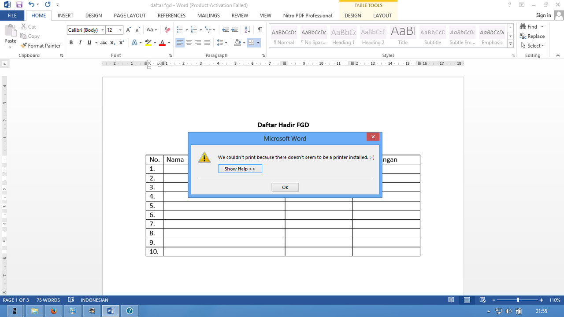The image size is (564, 317).
Task: Open the font name dropdown
Action: pyautogui.click(x=103, y=30)
